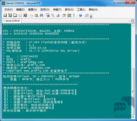Open the 脚本(S) menu
Viewport: 137px width, 121px height.
pyautogui.click(x=69, y=10)
